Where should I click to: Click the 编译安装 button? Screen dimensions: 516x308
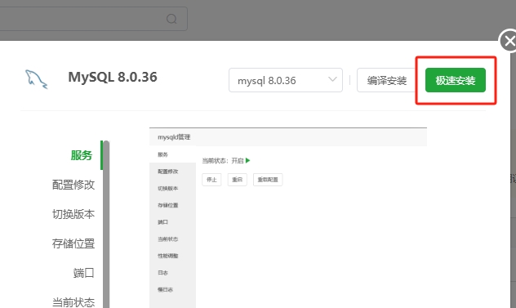pyautogui.click(x=387, y=80)
